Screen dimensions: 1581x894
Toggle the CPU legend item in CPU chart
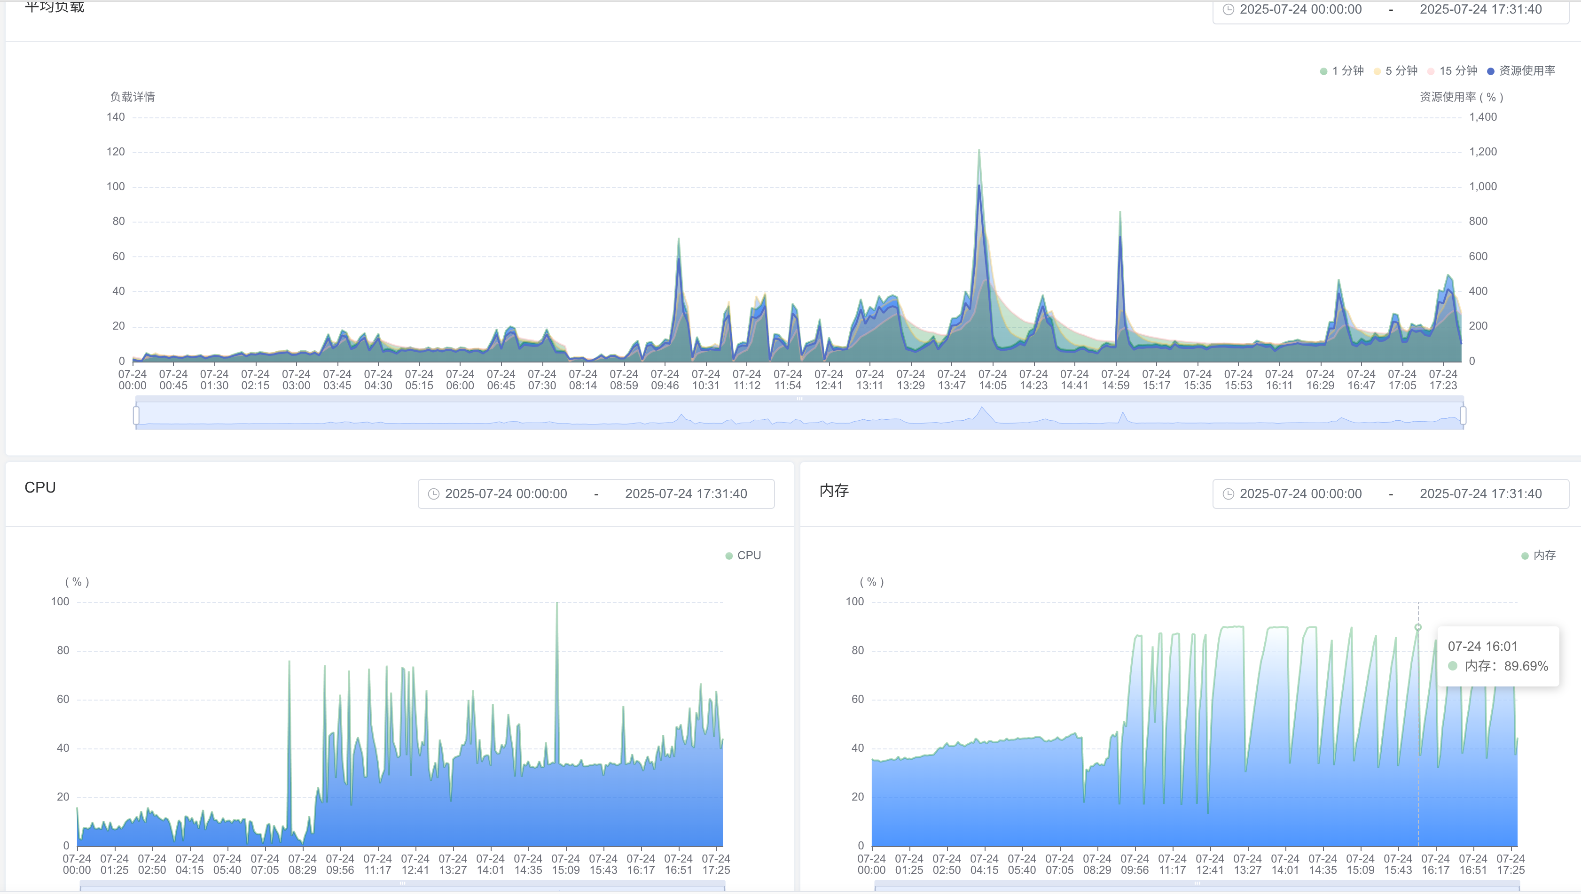[x=743, y=555]
